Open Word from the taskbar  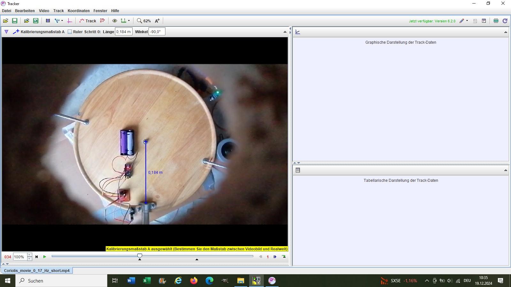click(x=131, y=281)
